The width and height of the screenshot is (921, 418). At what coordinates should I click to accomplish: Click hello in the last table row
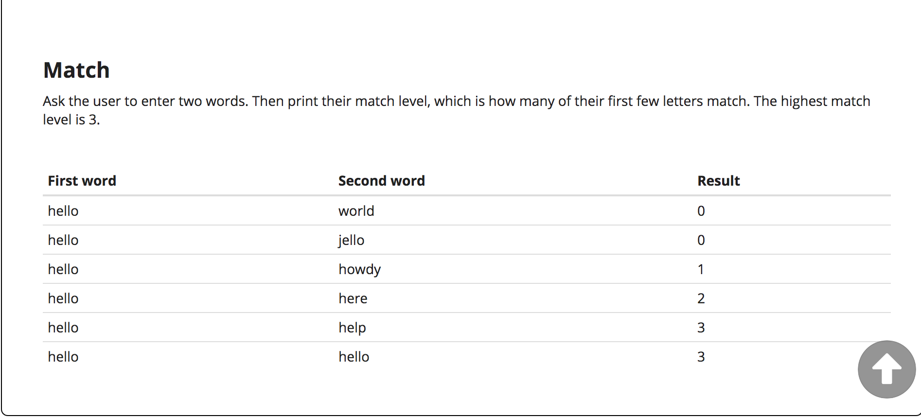(63, 356)
